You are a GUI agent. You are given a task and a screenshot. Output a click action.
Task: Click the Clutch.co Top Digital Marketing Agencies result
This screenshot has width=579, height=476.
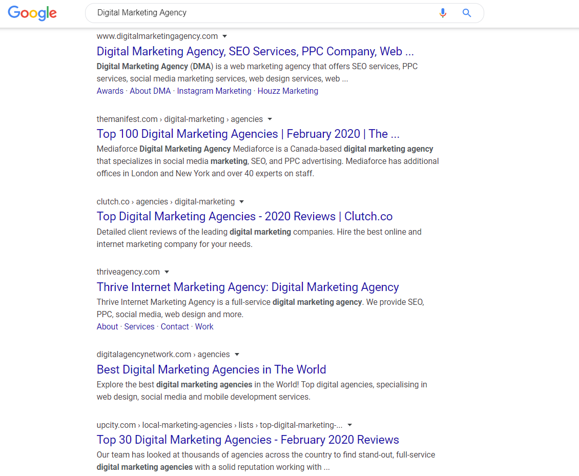(x=244, y=216)
